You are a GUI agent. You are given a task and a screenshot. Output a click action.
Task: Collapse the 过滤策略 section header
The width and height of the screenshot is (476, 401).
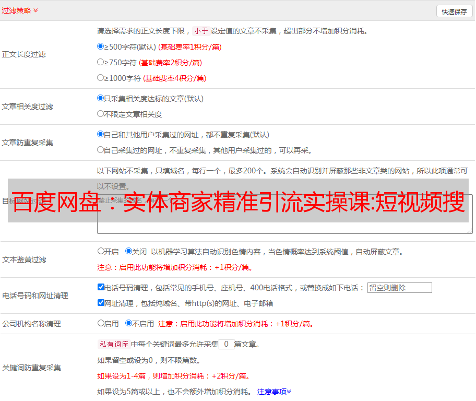click(x=20, y=10)
